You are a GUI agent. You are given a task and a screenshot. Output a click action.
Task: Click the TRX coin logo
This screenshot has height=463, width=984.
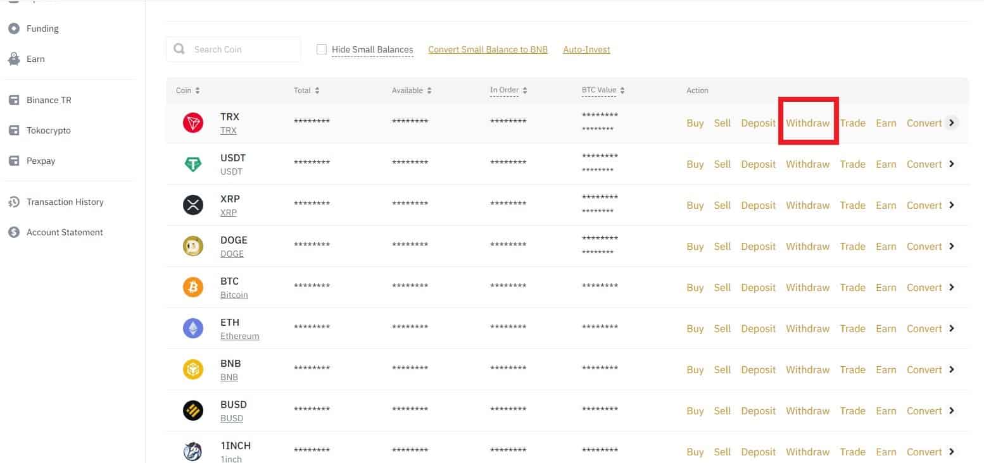(x=193, y=123)
